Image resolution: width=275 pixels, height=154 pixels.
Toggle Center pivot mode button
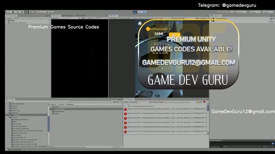41,12
